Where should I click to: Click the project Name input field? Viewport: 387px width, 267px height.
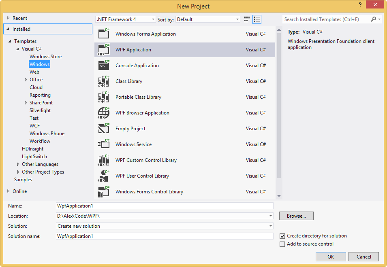(165, 206)
